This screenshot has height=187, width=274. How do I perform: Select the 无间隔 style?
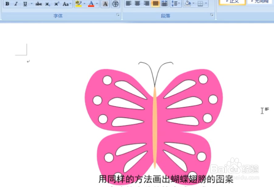pyautogui.click(x=260, y=2)
